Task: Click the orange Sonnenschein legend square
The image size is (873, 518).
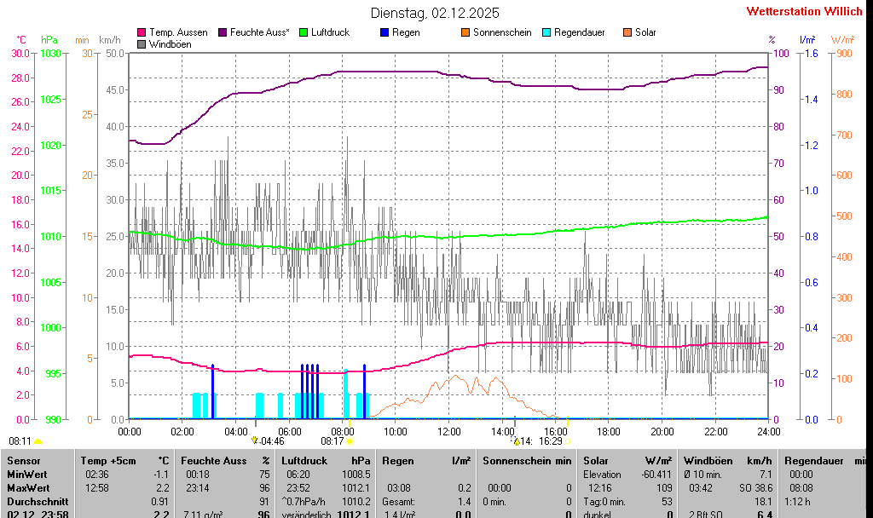Action: tap(465, 32)
